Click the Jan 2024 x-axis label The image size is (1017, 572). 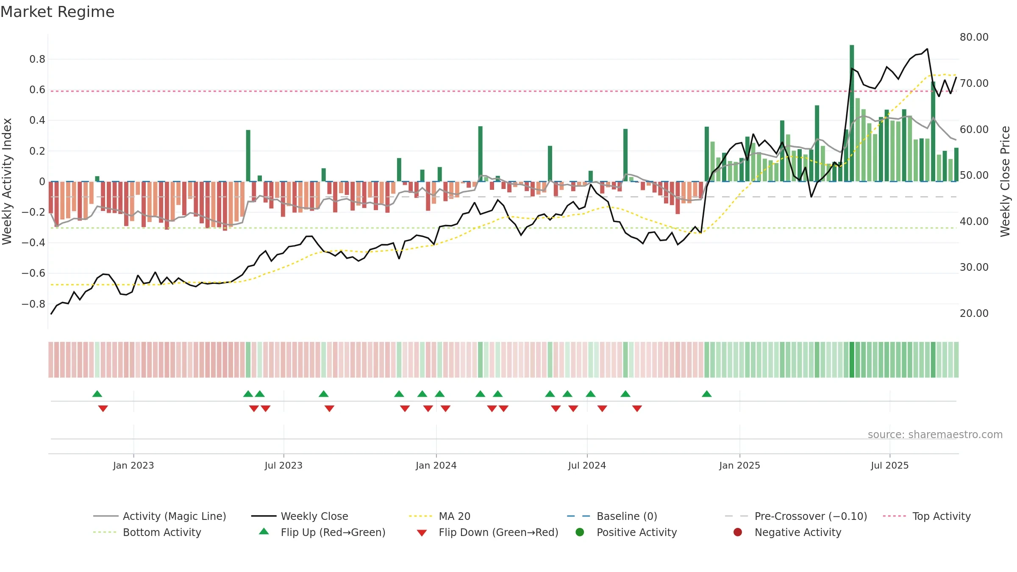point(436,465)
